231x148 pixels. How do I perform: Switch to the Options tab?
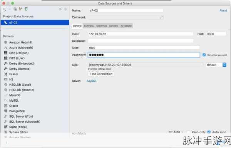click(x=114, y=26)
